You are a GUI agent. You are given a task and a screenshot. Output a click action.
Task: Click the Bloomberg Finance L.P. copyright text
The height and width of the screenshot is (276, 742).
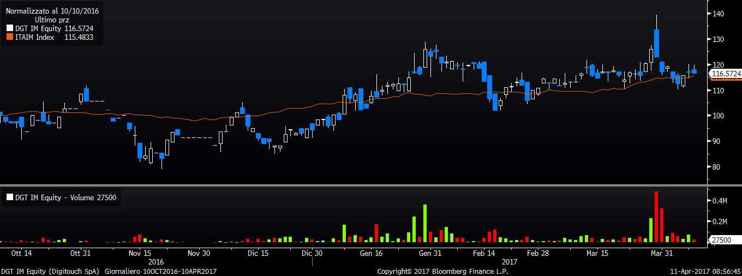tap(442, 271)
